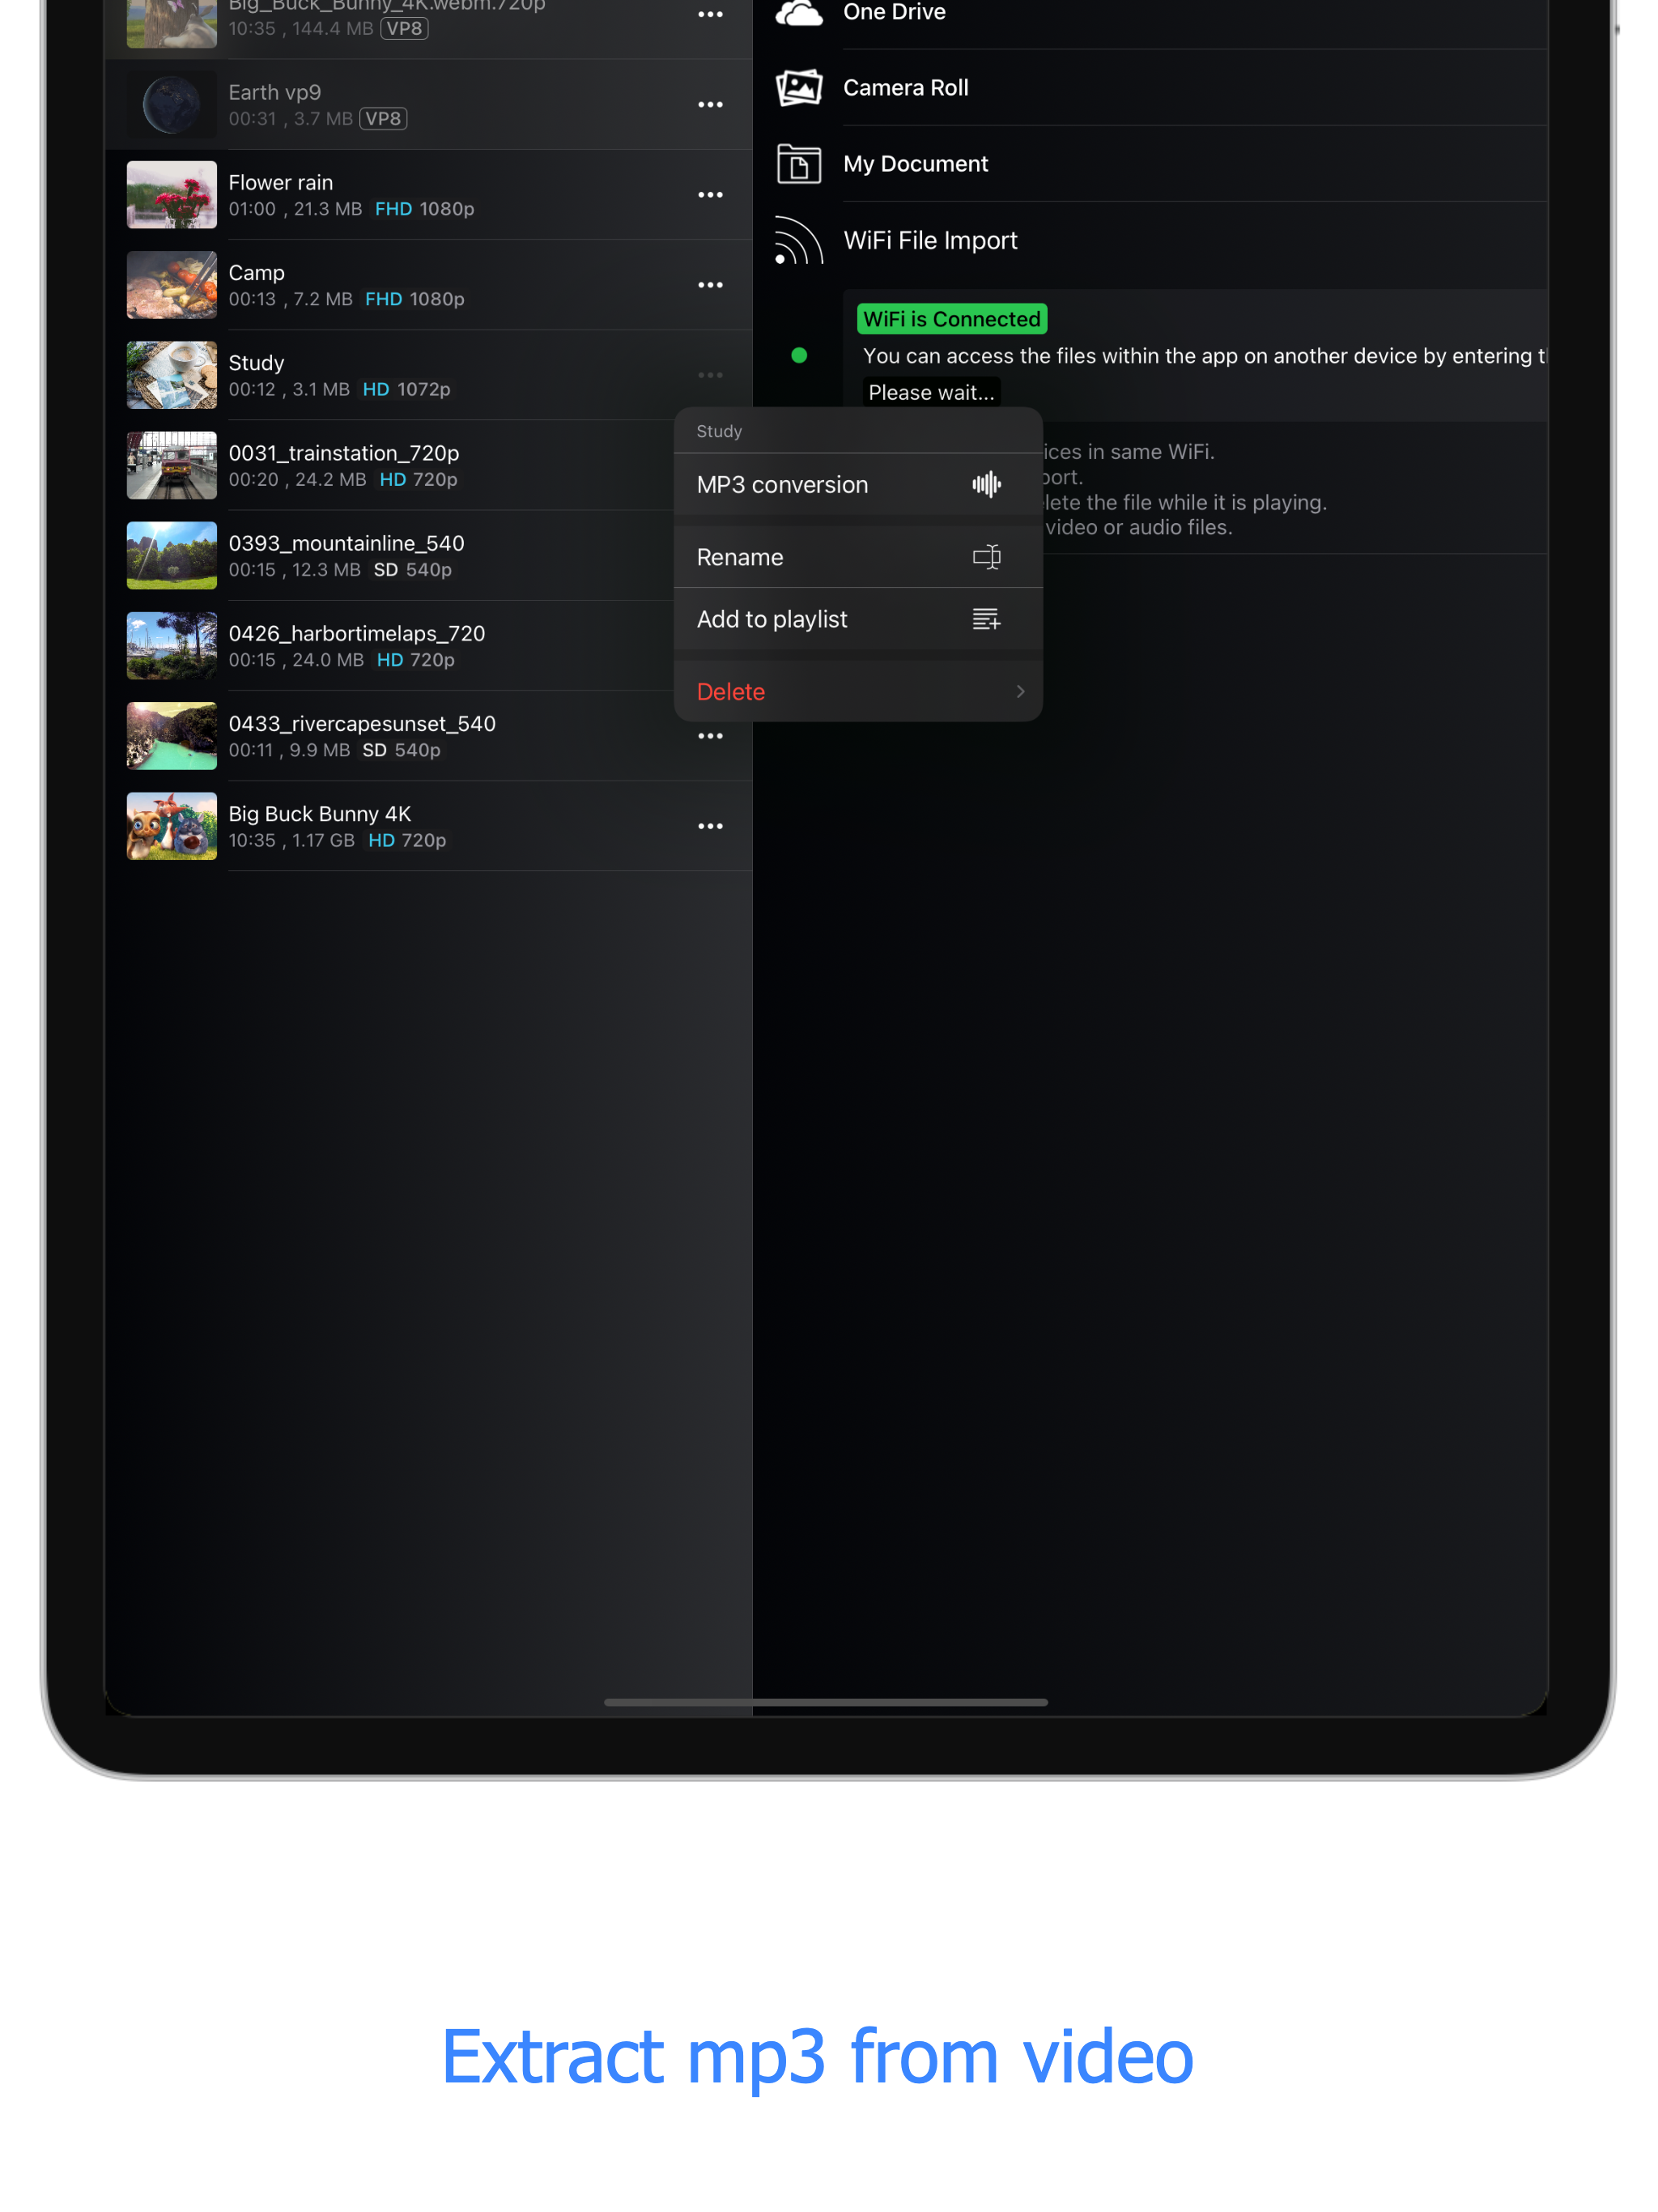
Task: Select WiFi File Import option
Action: [x=930, y=241]
